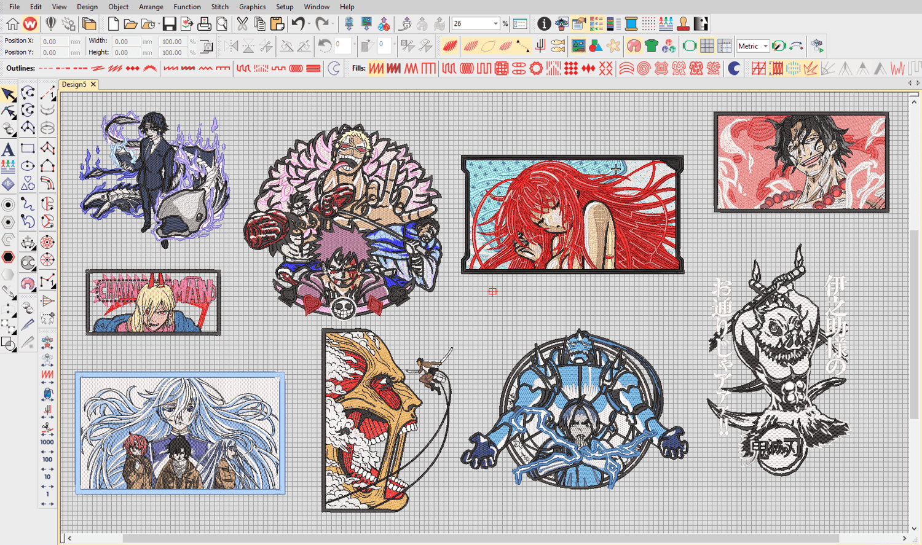Click the Height percentage field
Viewport: 922px width, 545px height.
[173, 53]
